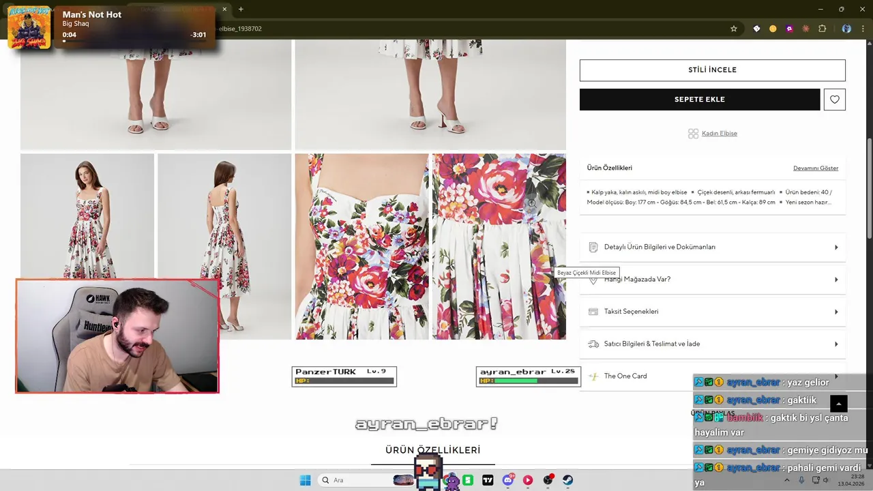Click the Man's Not Hot album art
Viewport: 873px width, 491px height.
pos(29,27)
